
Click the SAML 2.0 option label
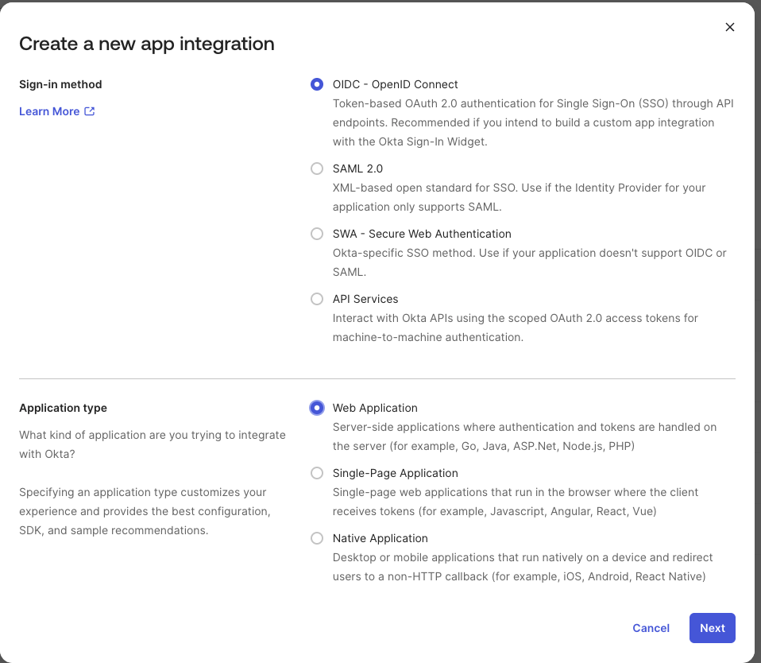357,169
